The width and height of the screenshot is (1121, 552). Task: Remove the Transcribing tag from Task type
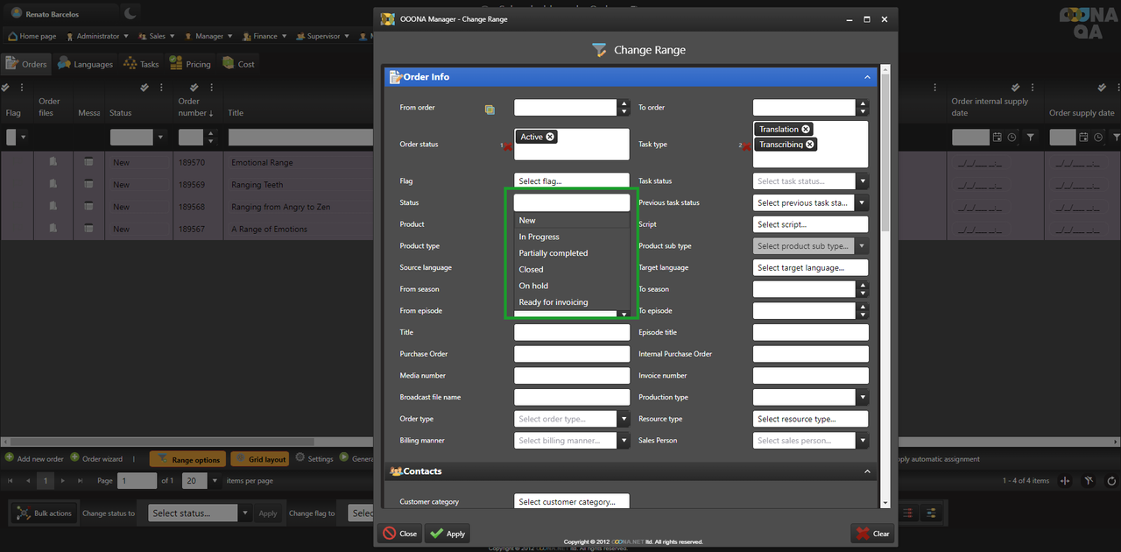pyautogui.click(x=809, y=145)
